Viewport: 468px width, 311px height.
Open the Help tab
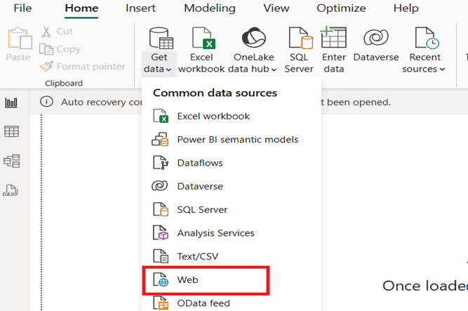[406, 8]
